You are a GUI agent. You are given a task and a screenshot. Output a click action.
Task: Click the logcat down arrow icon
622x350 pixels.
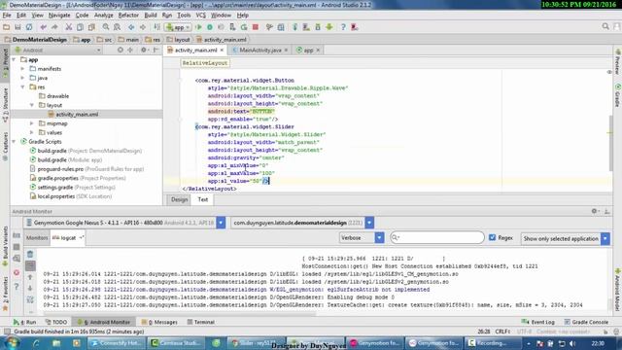[x=30, y=288]
